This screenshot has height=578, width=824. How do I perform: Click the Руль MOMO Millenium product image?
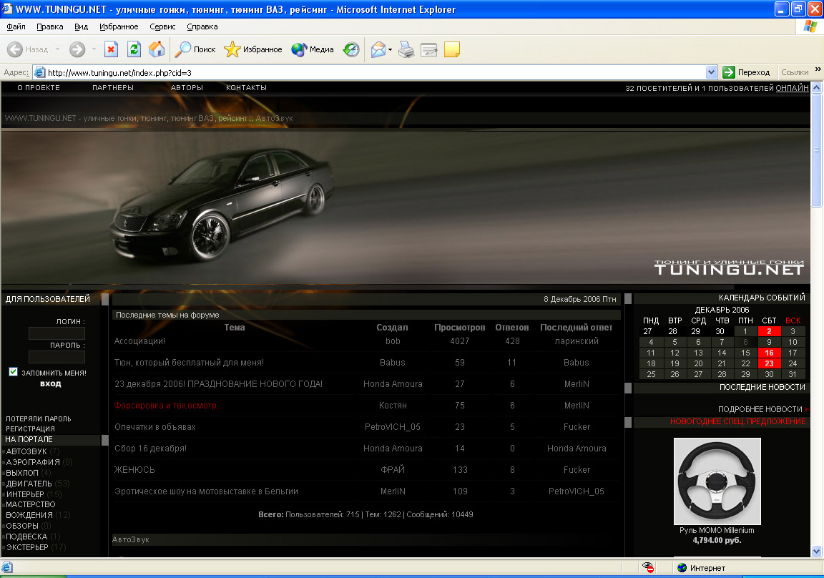[717, 481]
